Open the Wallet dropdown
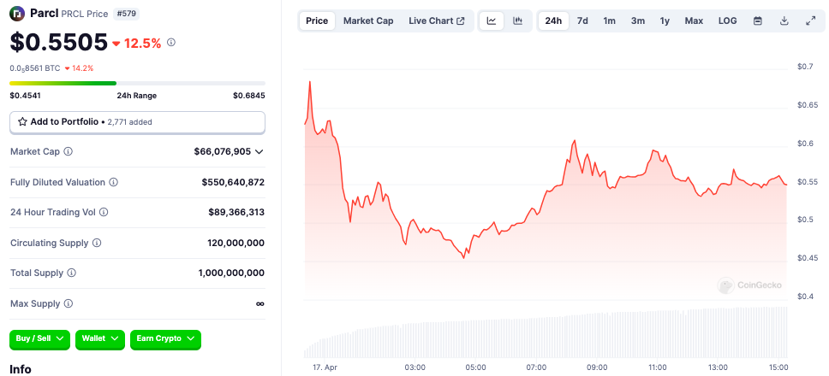829x376 pixels. click(x=100, y=338)
